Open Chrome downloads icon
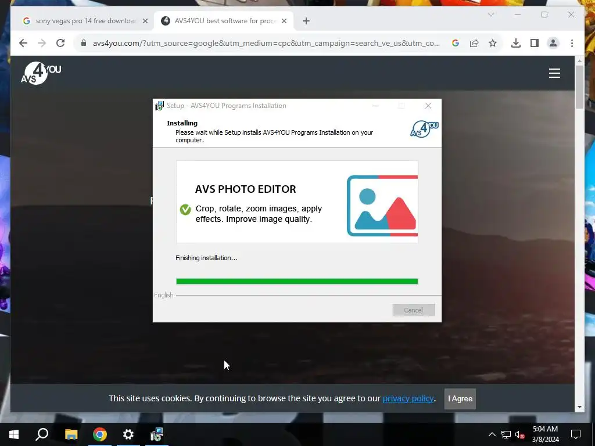Screen dimensions: 595x446 coord(516,43)
